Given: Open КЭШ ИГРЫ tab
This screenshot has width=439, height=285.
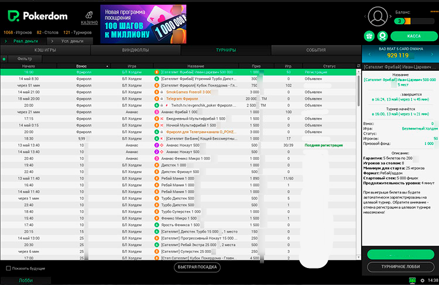Looking at the screenshot, I should (x=45, y=50).
